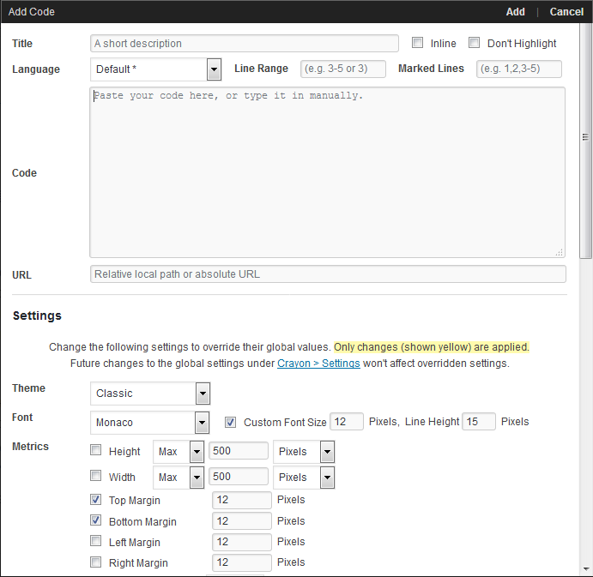Image resolution: width=593 pixels, height=577 pixels.
Task: Open Crayon > Settings link
Action: pos(318,364)
